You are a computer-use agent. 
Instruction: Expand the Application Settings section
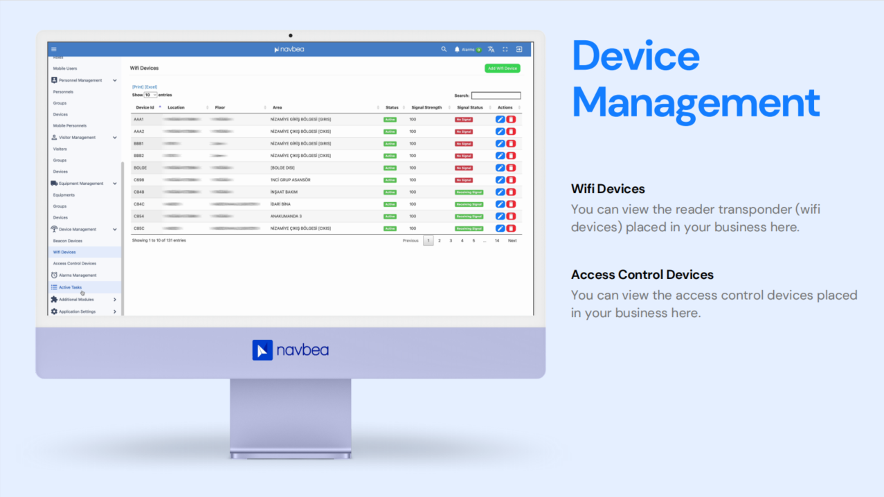[115, 311]
